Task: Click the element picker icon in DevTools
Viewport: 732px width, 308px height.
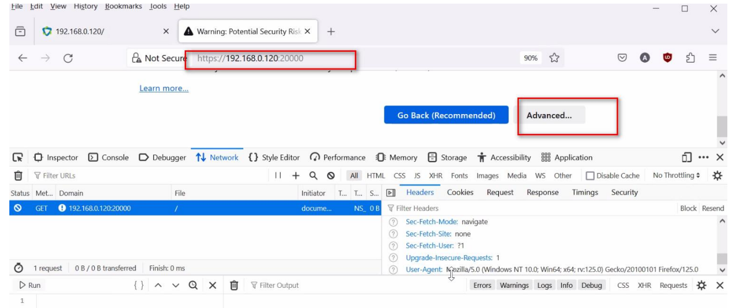Action: point(18,158)
